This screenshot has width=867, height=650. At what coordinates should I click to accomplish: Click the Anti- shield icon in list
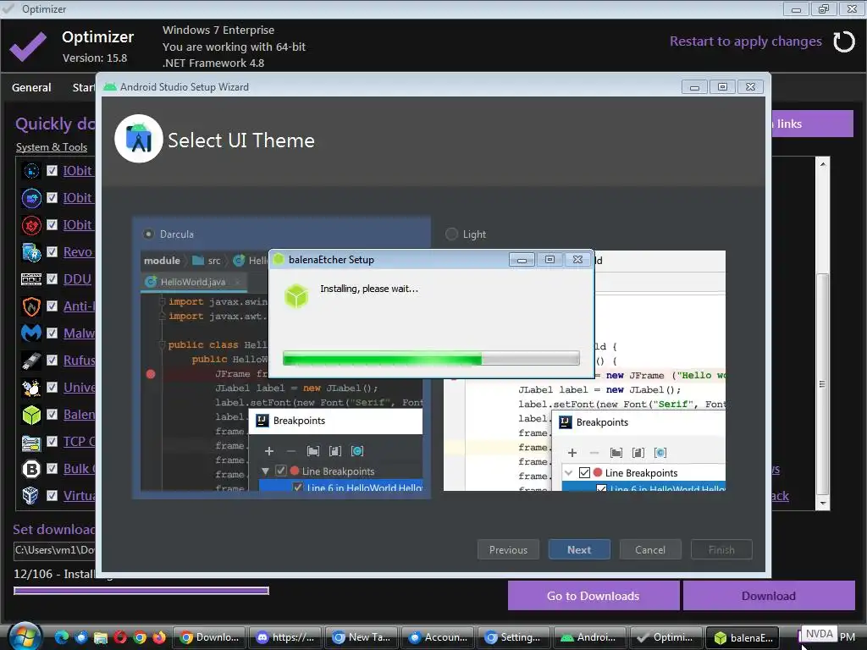coord(31,306)
